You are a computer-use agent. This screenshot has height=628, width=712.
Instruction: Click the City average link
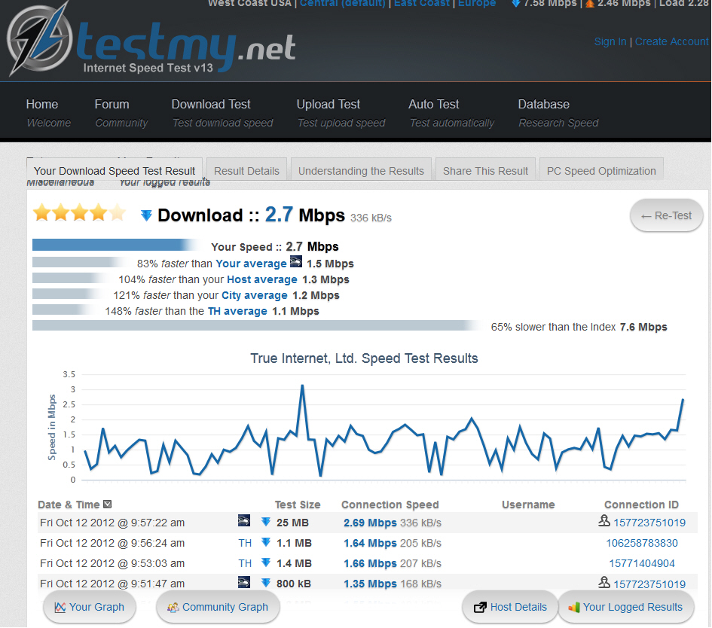(255, 295)
